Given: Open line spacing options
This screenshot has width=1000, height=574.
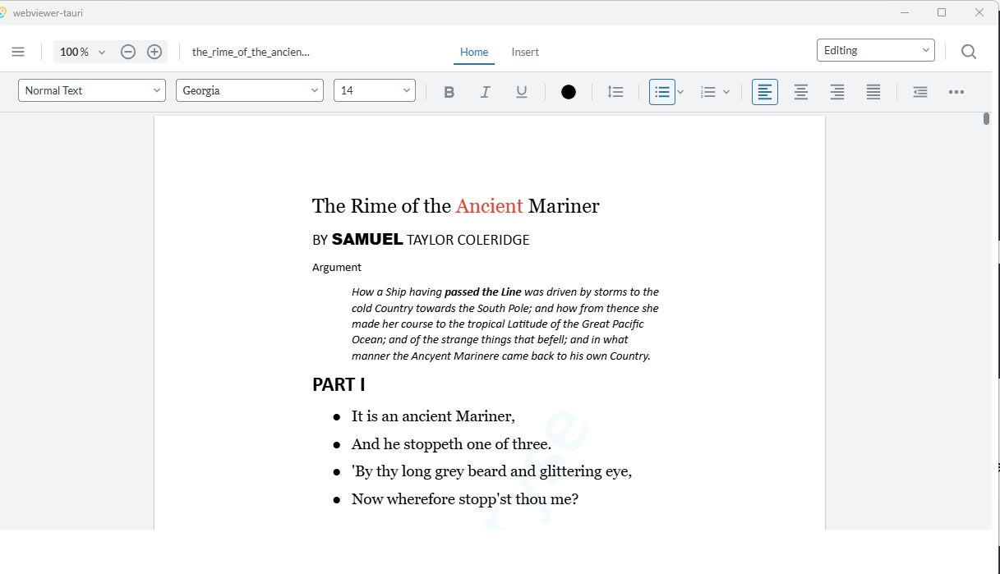Looking at the screenshot, I should [x=615, y=92].
